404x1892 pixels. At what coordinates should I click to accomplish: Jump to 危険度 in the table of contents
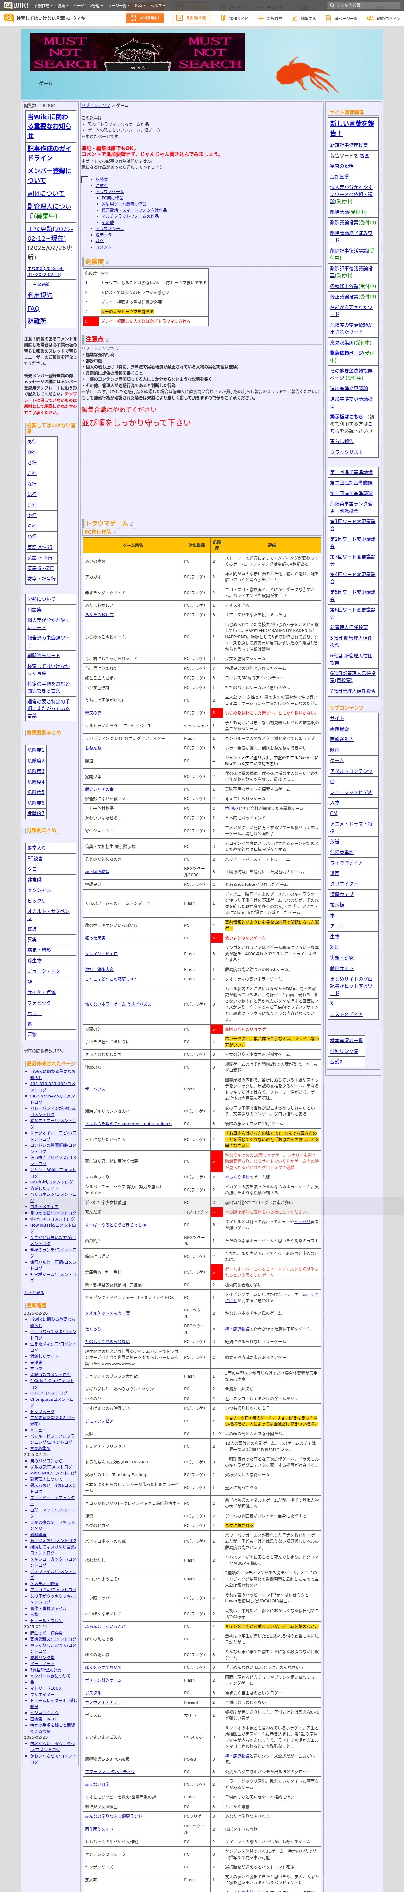[x=101, y=179]
